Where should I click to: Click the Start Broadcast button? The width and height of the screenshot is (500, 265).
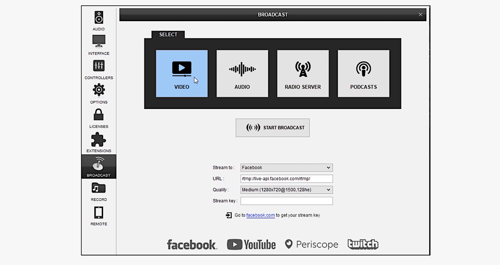(x=273, y=128)
